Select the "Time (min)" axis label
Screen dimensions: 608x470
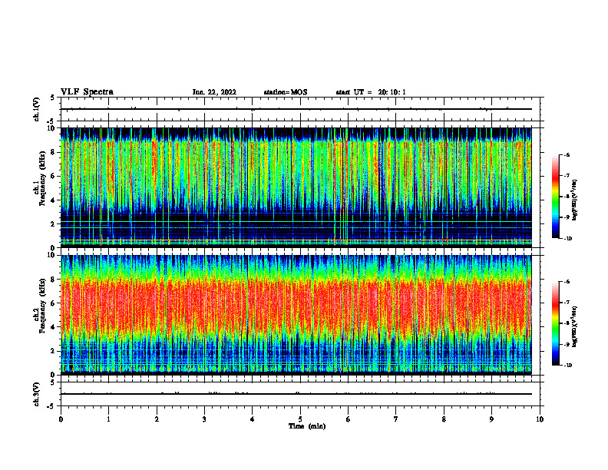click(307, 426)
